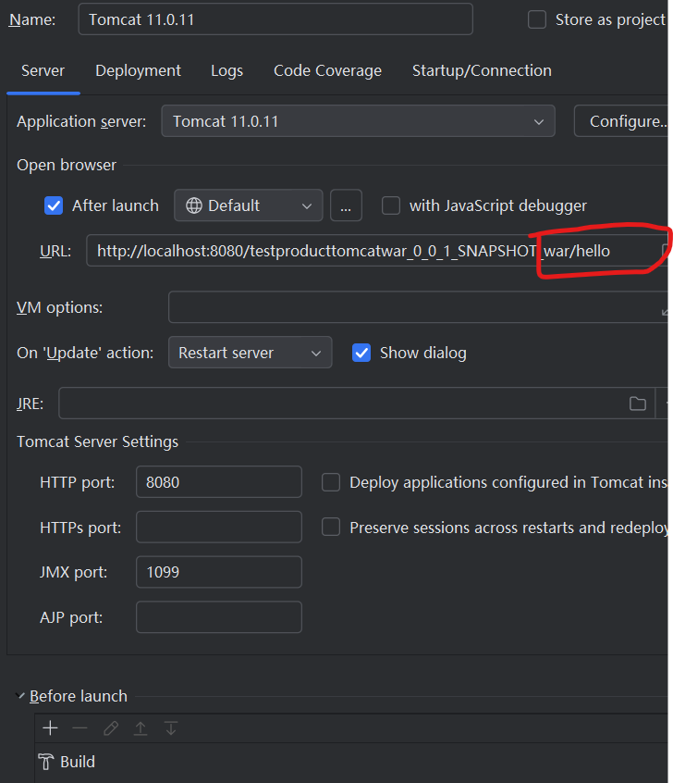Click the empty AJP port field
Screen dimensions: 673x783
tap(218, 617)
